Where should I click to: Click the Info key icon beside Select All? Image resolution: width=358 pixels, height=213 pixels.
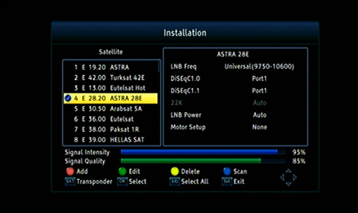click(x=175, y=181)
